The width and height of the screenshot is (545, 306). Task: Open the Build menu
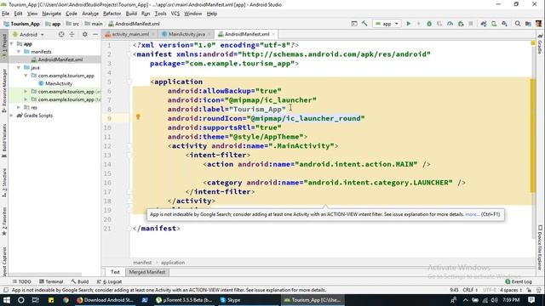[x=131, y=14]
